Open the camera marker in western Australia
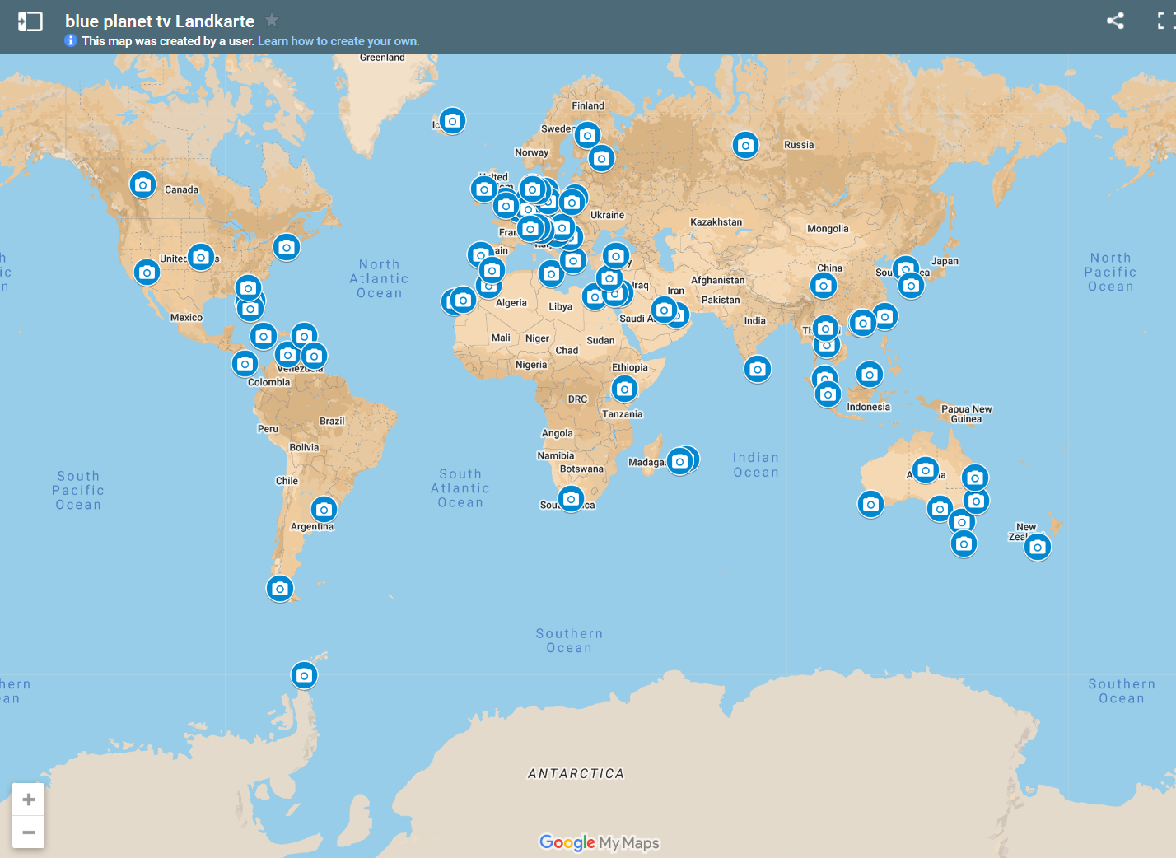Screen dimensions: 1176x858 coord(870,504)
